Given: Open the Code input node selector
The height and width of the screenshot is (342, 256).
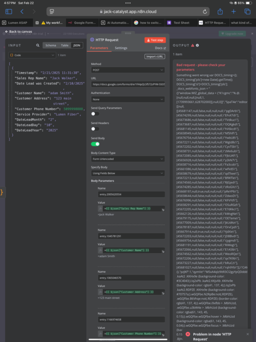Looking at the screenshot, I should [32, 55].
